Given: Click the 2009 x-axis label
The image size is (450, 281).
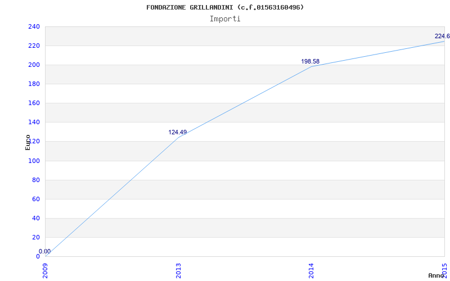Looking at the screenshot, I should pyautogui.click(x=46, y=271).
